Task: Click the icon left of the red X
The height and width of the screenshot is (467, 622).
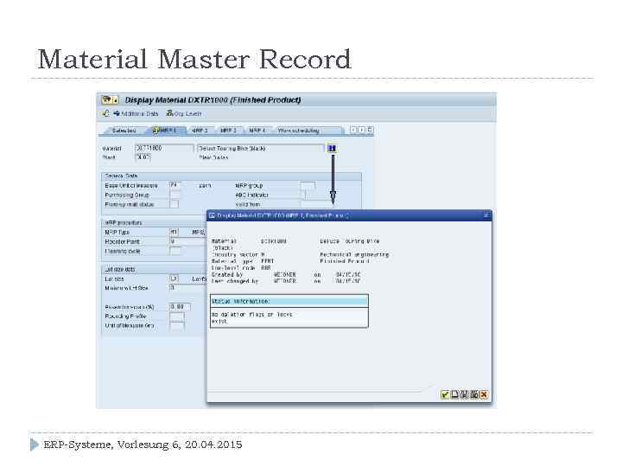Action: pos(474,394)
